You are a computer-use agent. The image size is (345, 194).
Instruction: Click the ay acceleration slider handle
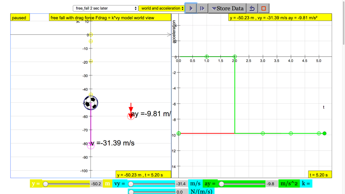coord(221,184)
